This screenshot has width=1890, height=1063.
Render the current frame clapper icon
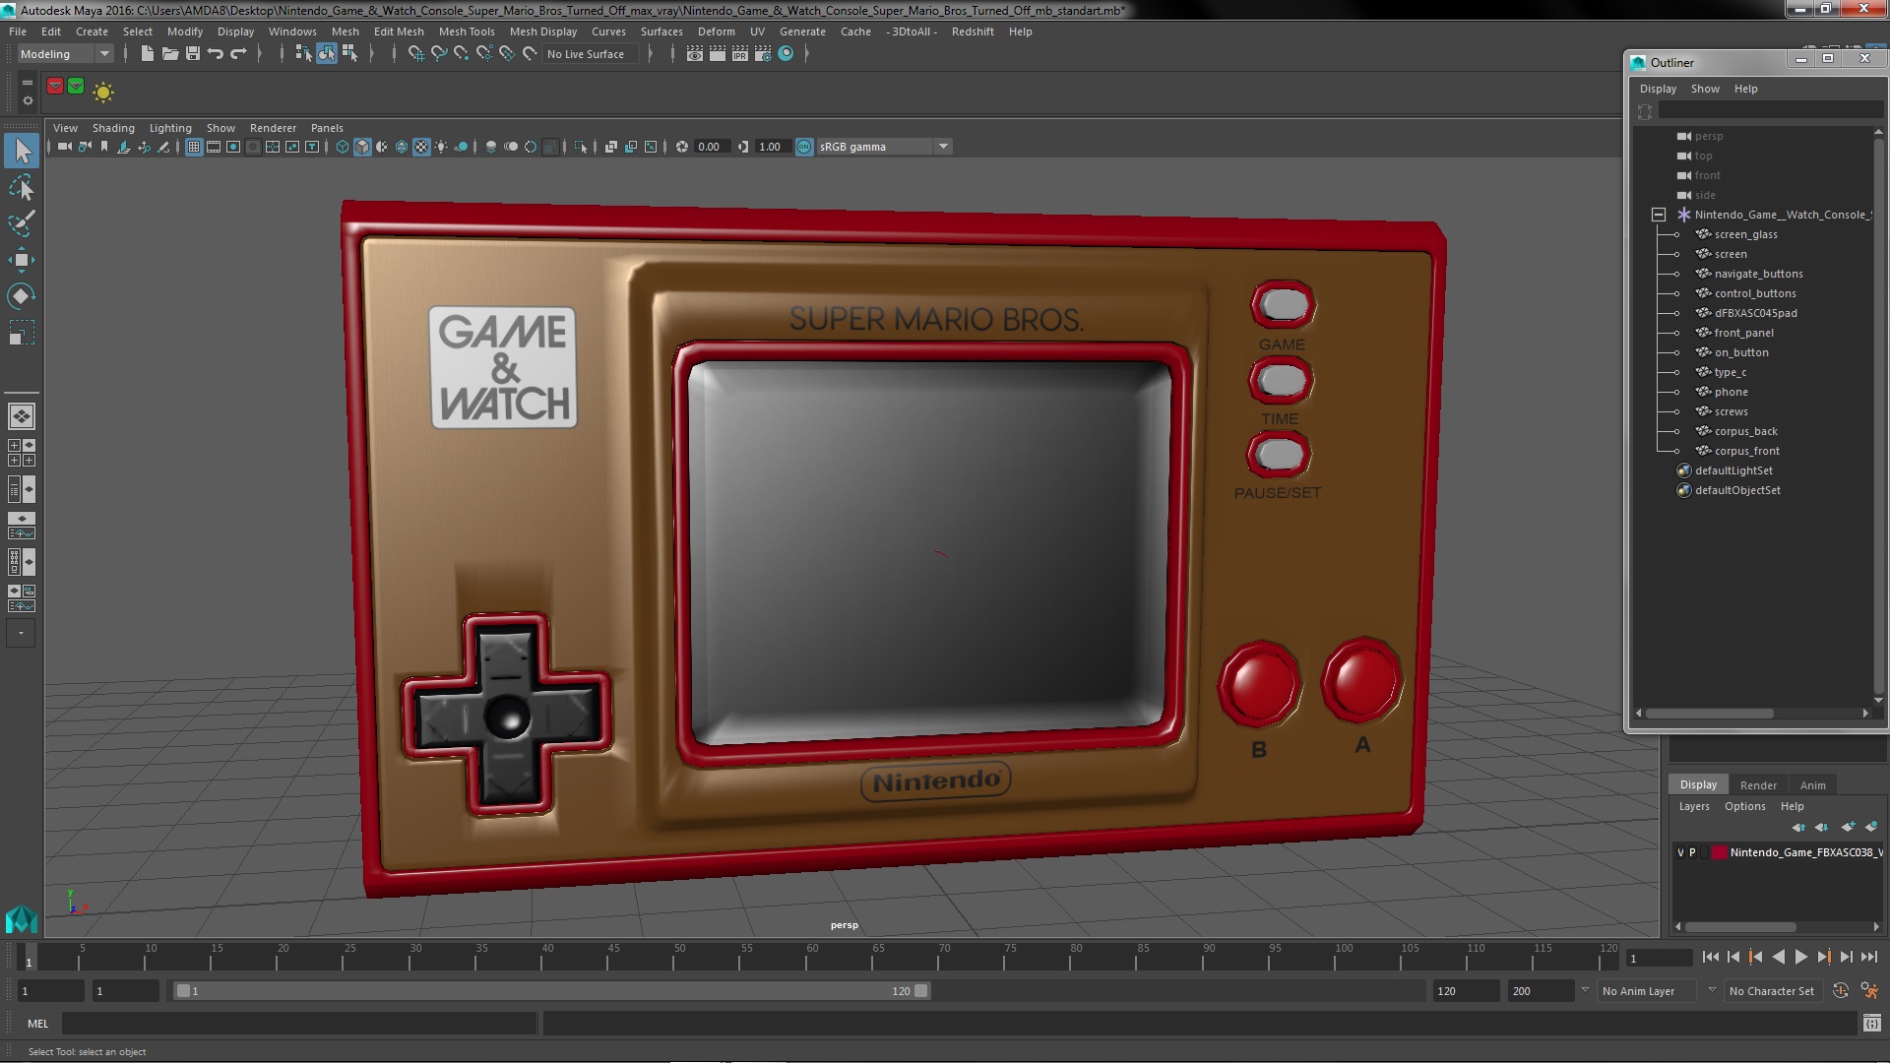point(718,54)
